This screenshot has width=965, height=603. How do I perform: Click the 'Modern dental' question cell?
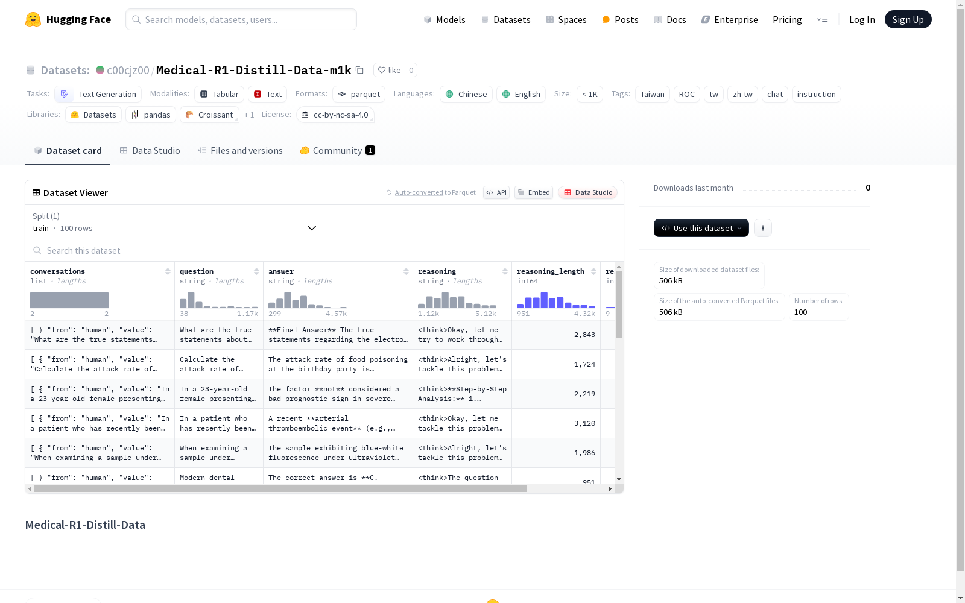[219, 477]
